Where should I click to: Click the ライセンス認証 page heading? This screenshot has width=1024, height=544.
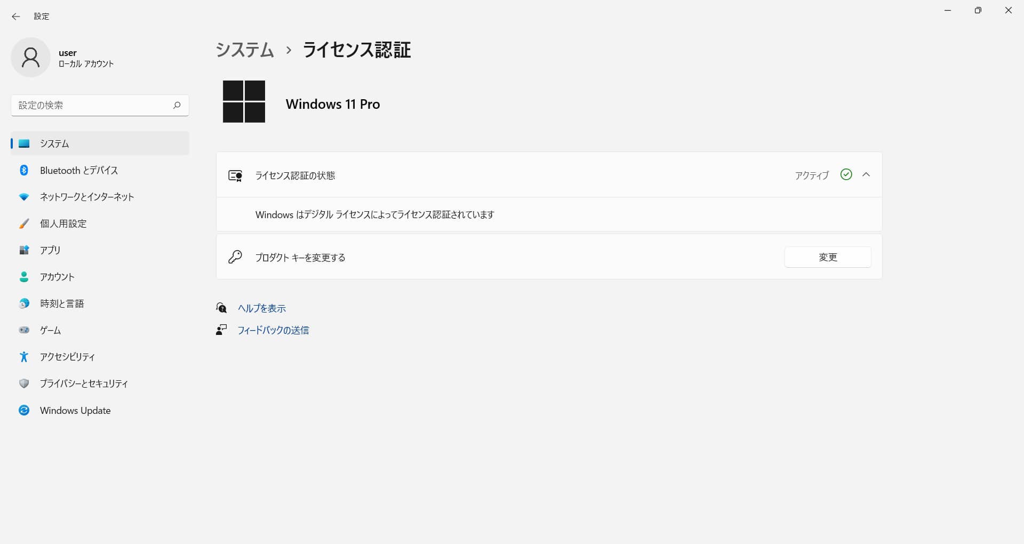[x=357, y=50]
